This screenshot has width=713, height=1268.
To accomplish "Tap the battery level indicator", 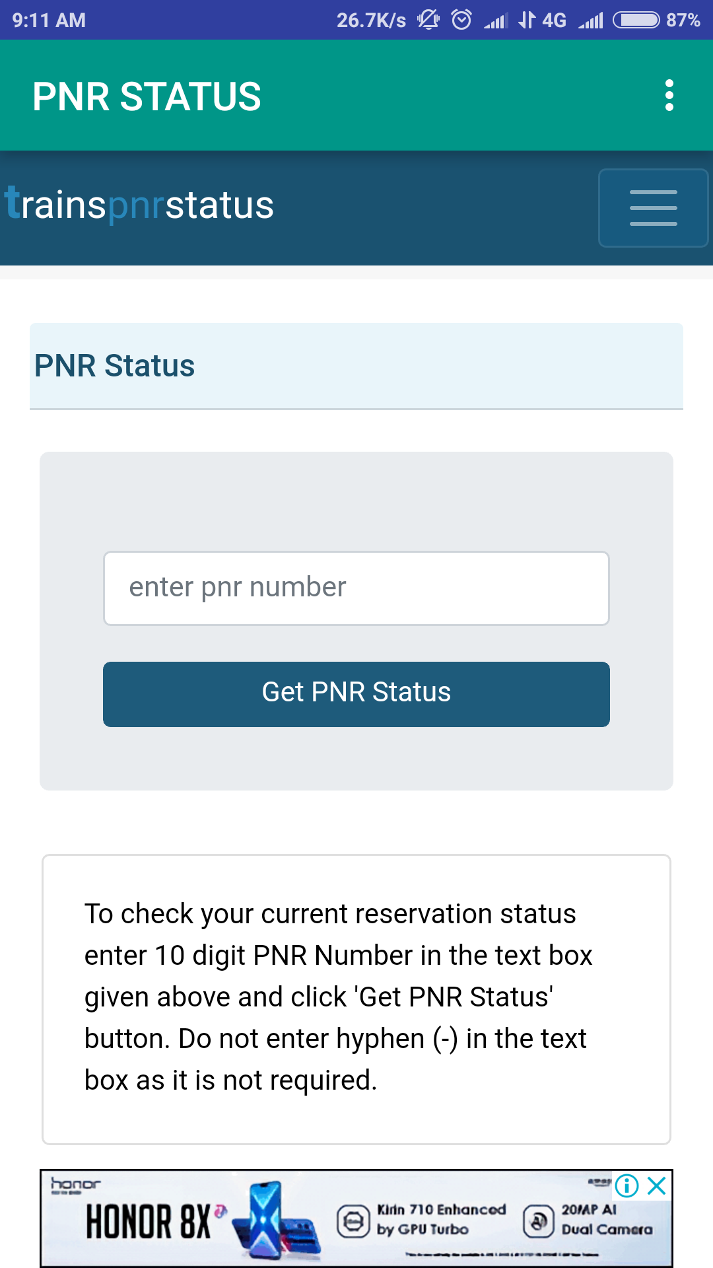I will click(637, 20).
